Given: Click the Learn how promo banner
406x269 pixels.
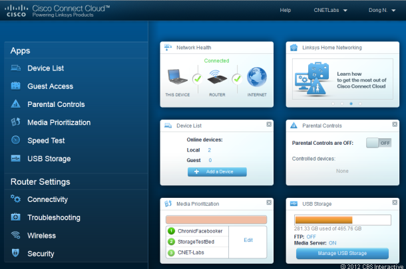Looking at the screenshot, I should tap(343, 79).
